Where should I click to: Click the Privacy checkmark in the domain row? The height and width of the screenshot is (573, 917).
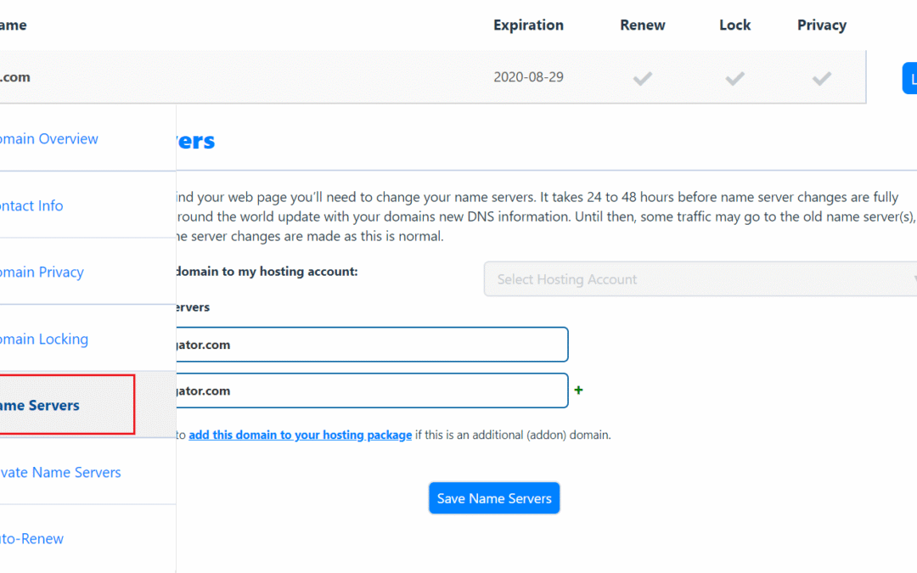point(821,78)
